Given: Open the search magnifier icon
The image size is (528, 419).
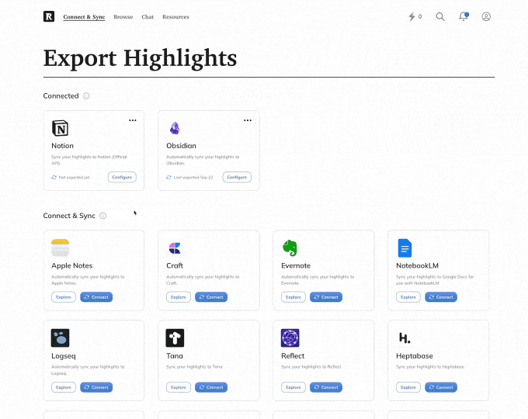Looking at the screenshot, I should tap(440, 16).
